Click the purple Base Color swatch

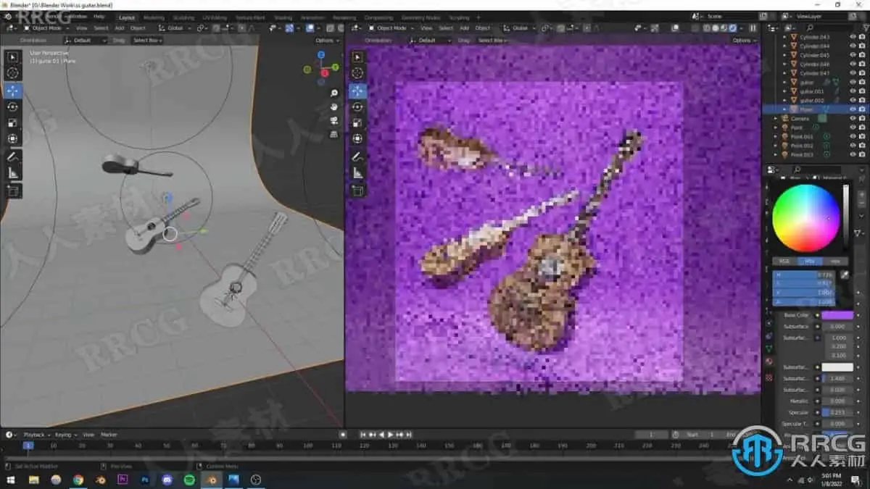(837, 315)
